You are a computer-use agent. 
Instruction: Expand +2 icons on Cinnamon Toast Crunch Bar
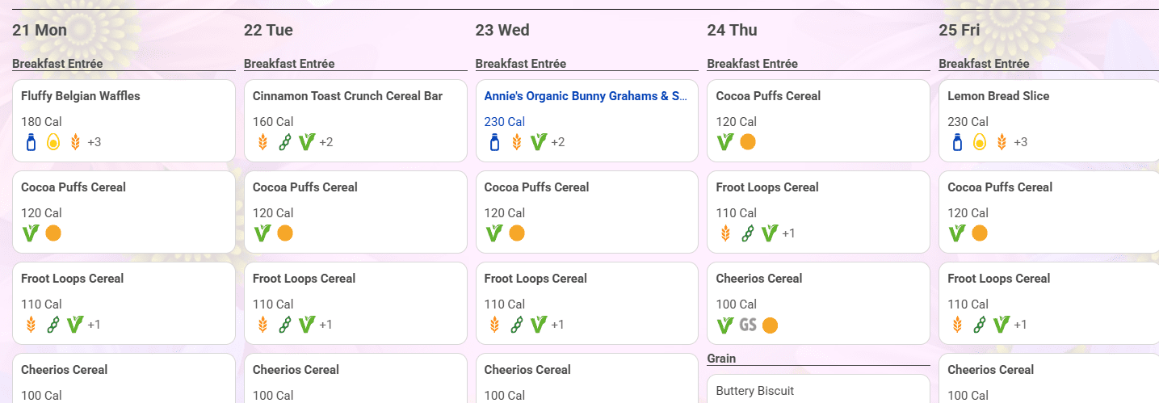coord(326,142)
